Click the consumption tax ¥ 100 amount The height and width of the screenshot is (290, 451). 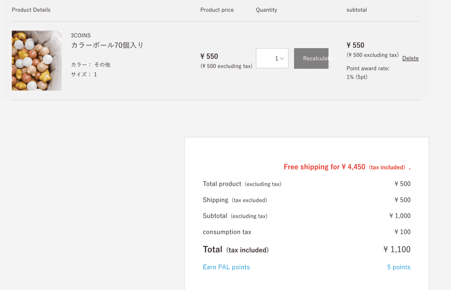point(403,232)
